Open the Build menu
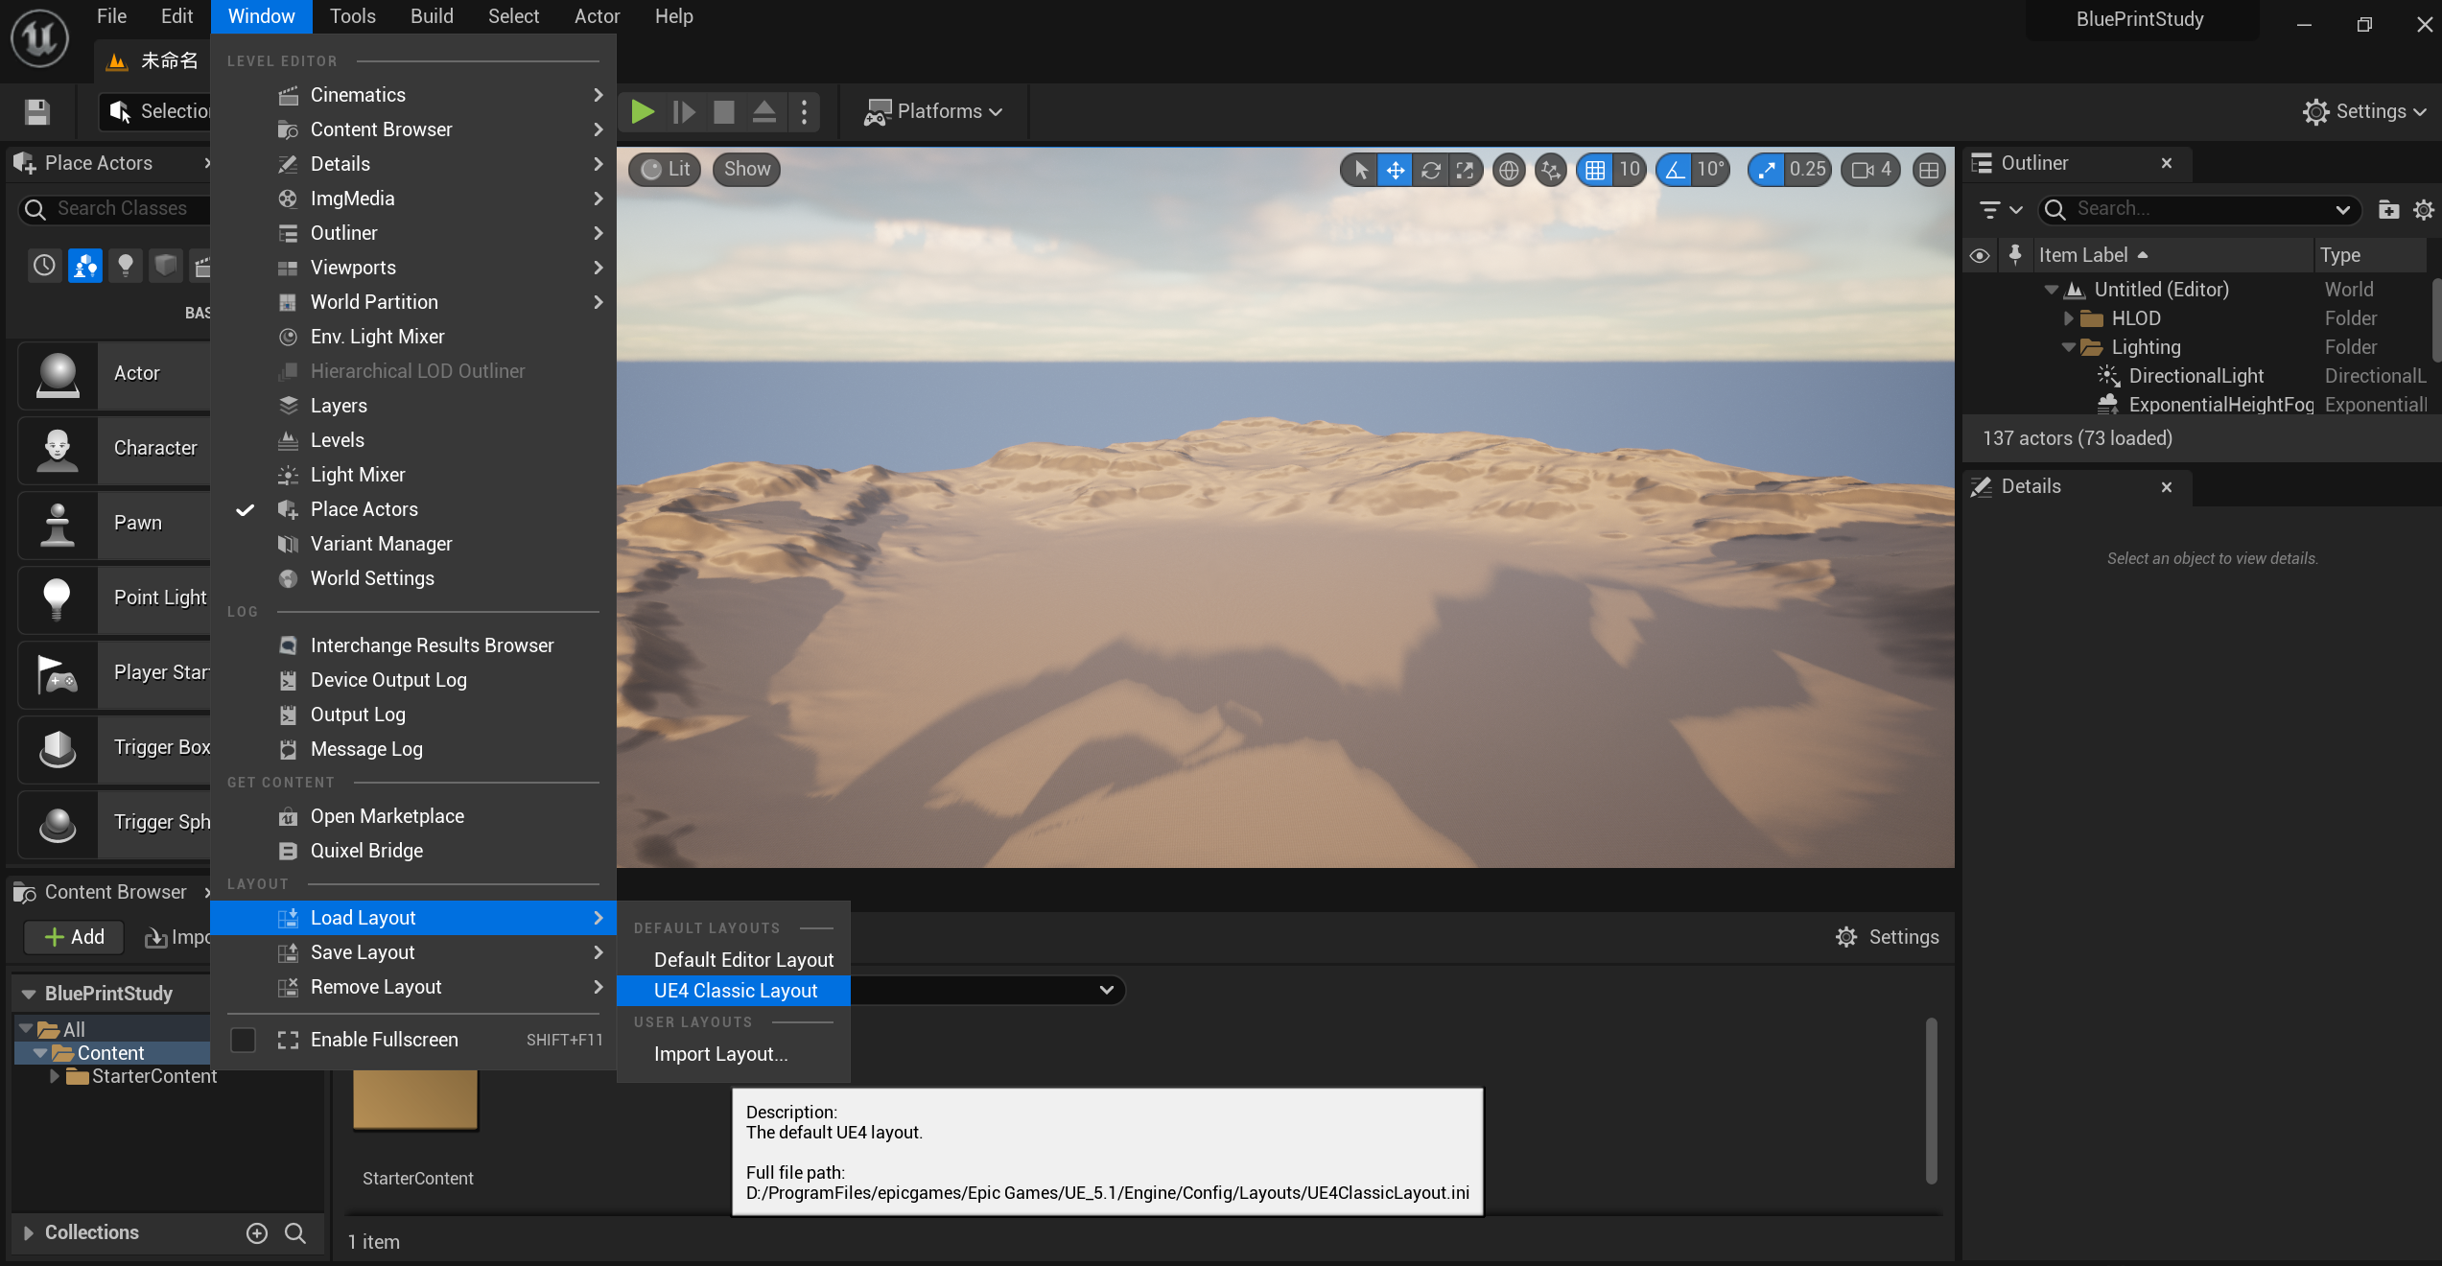 pos(432,16)
